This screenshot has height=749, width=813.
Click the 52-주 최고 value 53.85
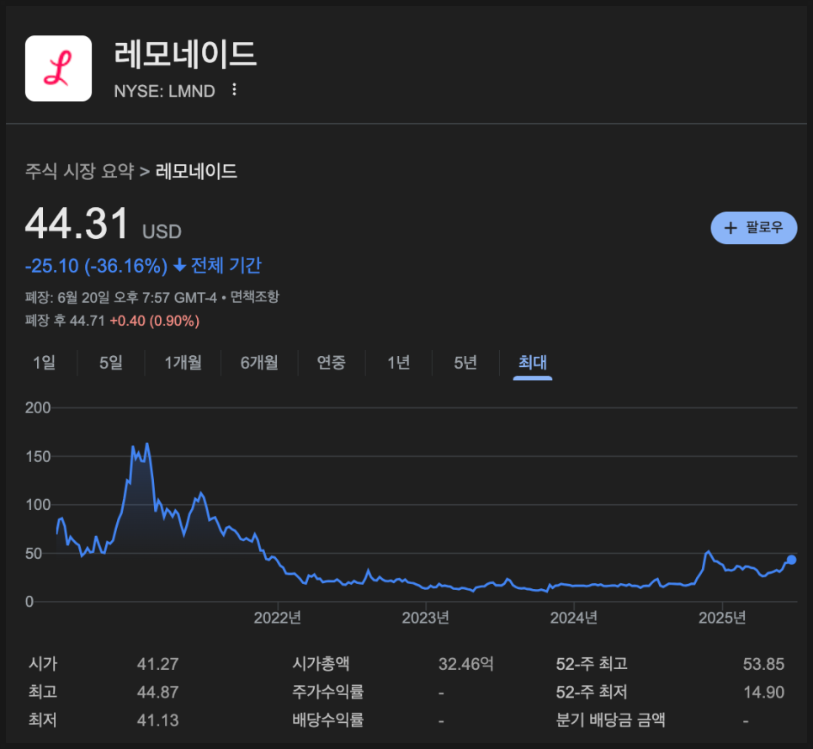pyautogui.click(x=763, y=664)
